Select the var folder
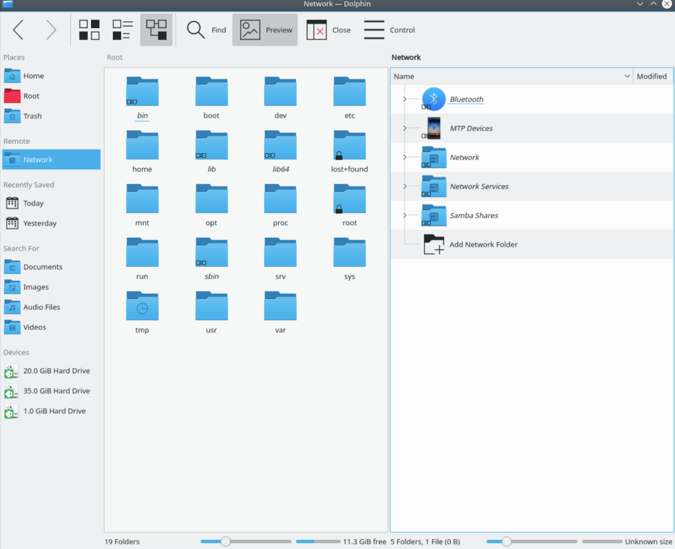The image size is (675, 549). tap(280, 312)
